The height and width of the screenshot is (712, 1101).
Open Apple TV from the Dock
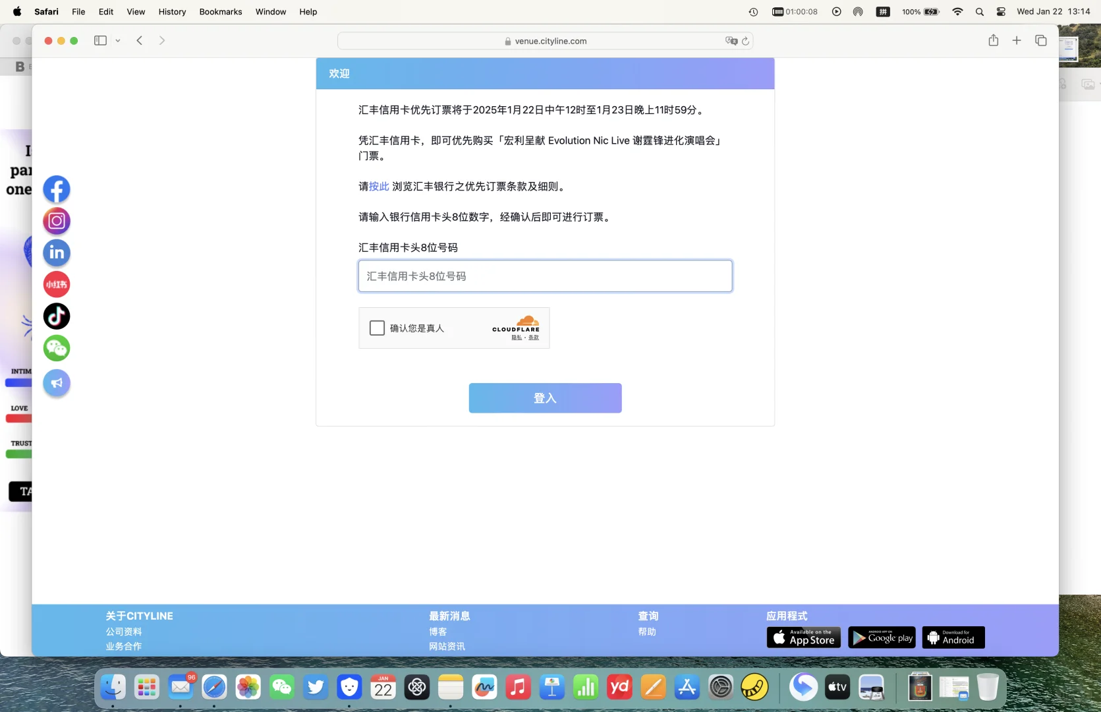point(837,688)
